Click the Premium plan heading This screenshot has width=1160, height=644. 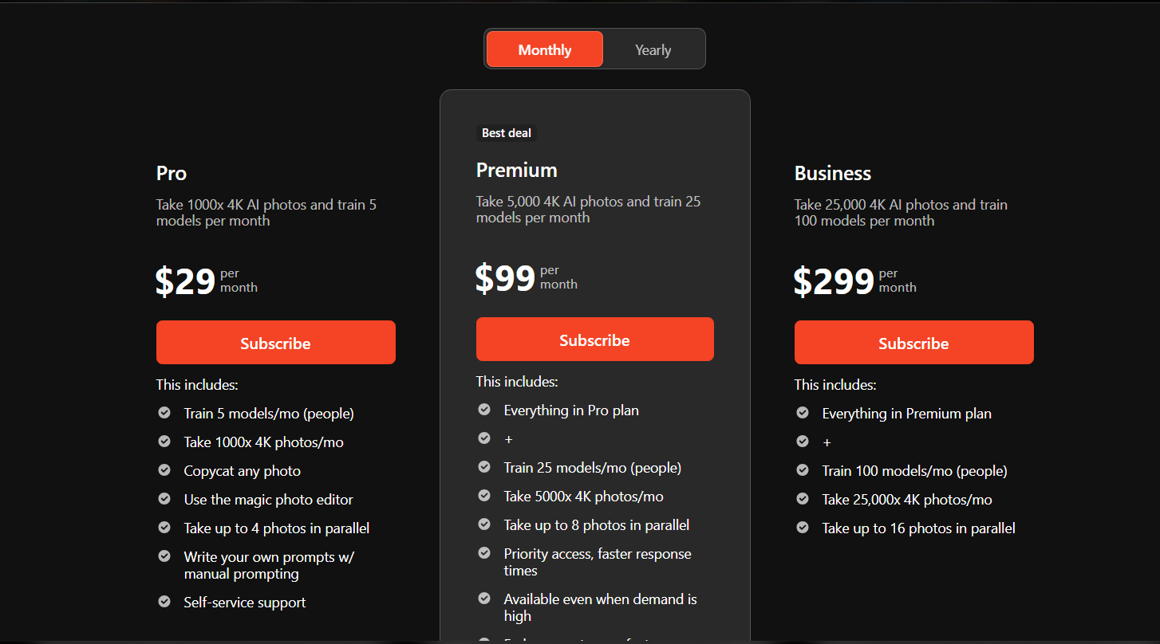pos(517,170)
